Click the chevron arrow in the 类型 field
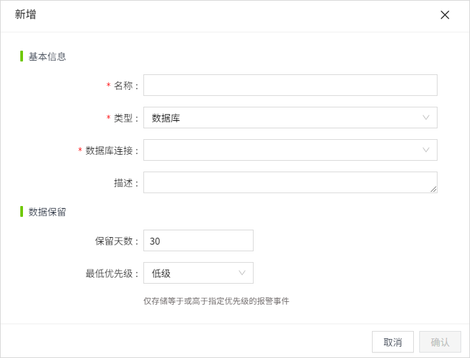 point(426,118)
